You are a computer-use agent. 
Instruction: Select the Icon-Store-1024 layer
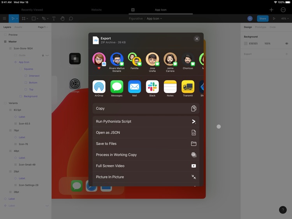point(23,48)
